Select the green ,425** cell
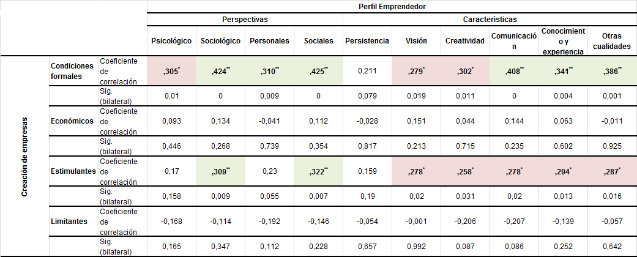The height and width of the screenshot is (257, 637). [318, 70]
